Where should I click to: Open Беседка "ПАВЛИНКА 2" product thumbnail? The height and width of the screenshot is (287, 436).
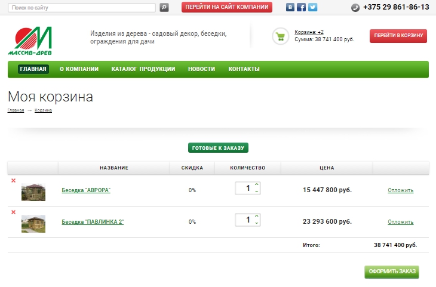33,223
